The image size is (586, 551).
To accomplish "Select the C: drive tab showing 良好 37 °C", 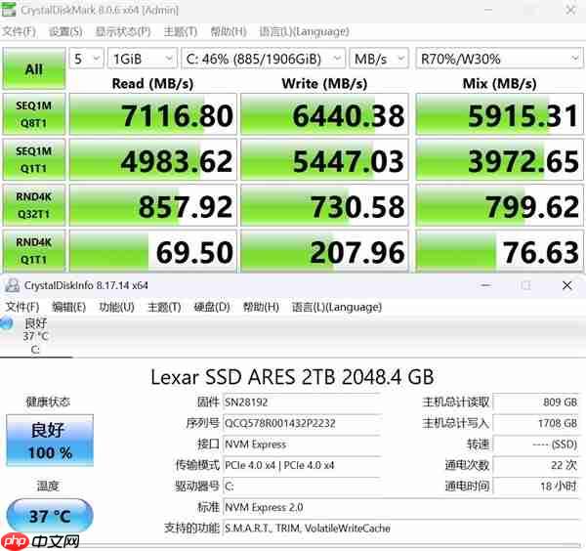I will point(35,336).
